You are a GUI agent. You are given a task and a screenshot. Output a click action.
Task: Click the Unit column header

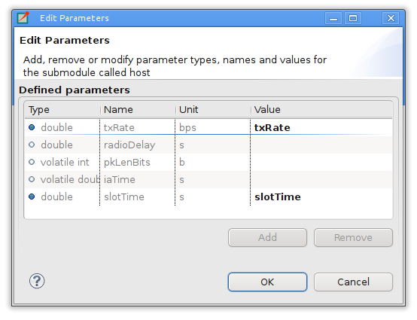tap(213, 110)
